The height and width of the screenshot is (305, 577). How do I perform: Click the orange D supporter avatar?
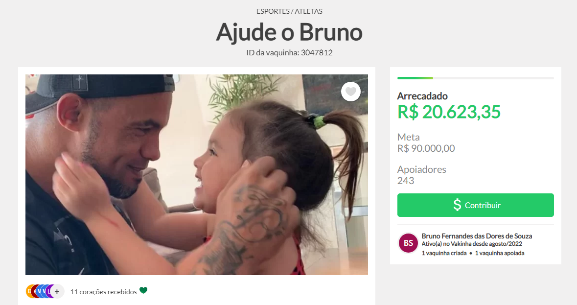coord(29,291)
